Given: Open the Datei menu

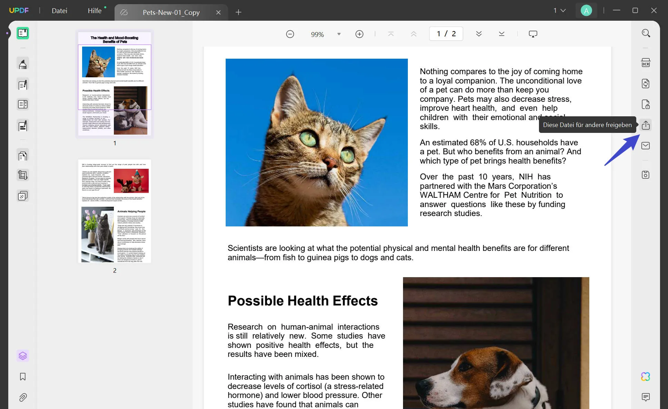Looking at the screenshot, I should pos(59,11).
